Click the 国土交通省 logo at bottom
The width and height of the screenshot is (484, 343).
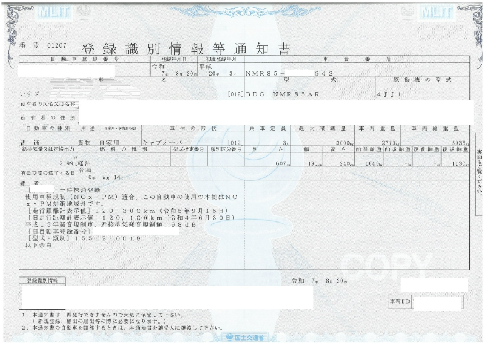point(246,338)
